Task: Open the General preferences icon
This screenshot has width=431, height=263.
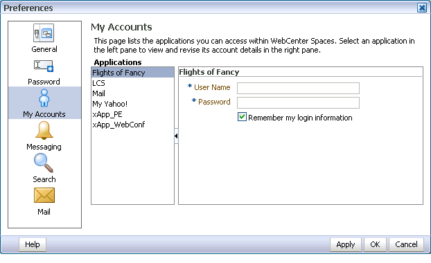Action: pos(44,33)
